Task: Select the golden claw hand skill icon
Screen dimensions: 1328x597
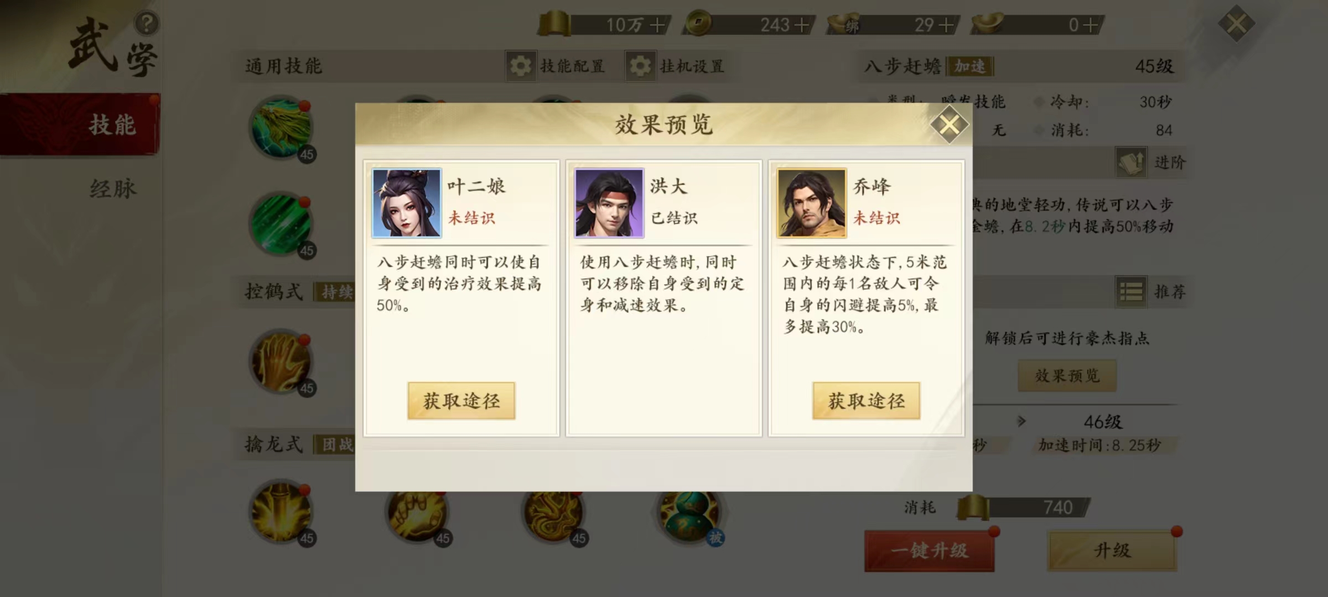Action: click(x=282, y=362)
